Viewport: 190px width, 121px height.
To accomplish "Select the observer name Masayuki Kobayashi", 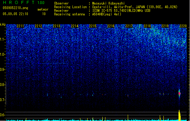I will pos(108,3).
